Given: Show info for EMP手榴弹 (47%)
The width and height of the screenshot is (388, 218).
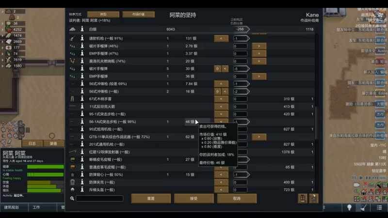Looking at the screenshot, I should [x=82, y=53].
